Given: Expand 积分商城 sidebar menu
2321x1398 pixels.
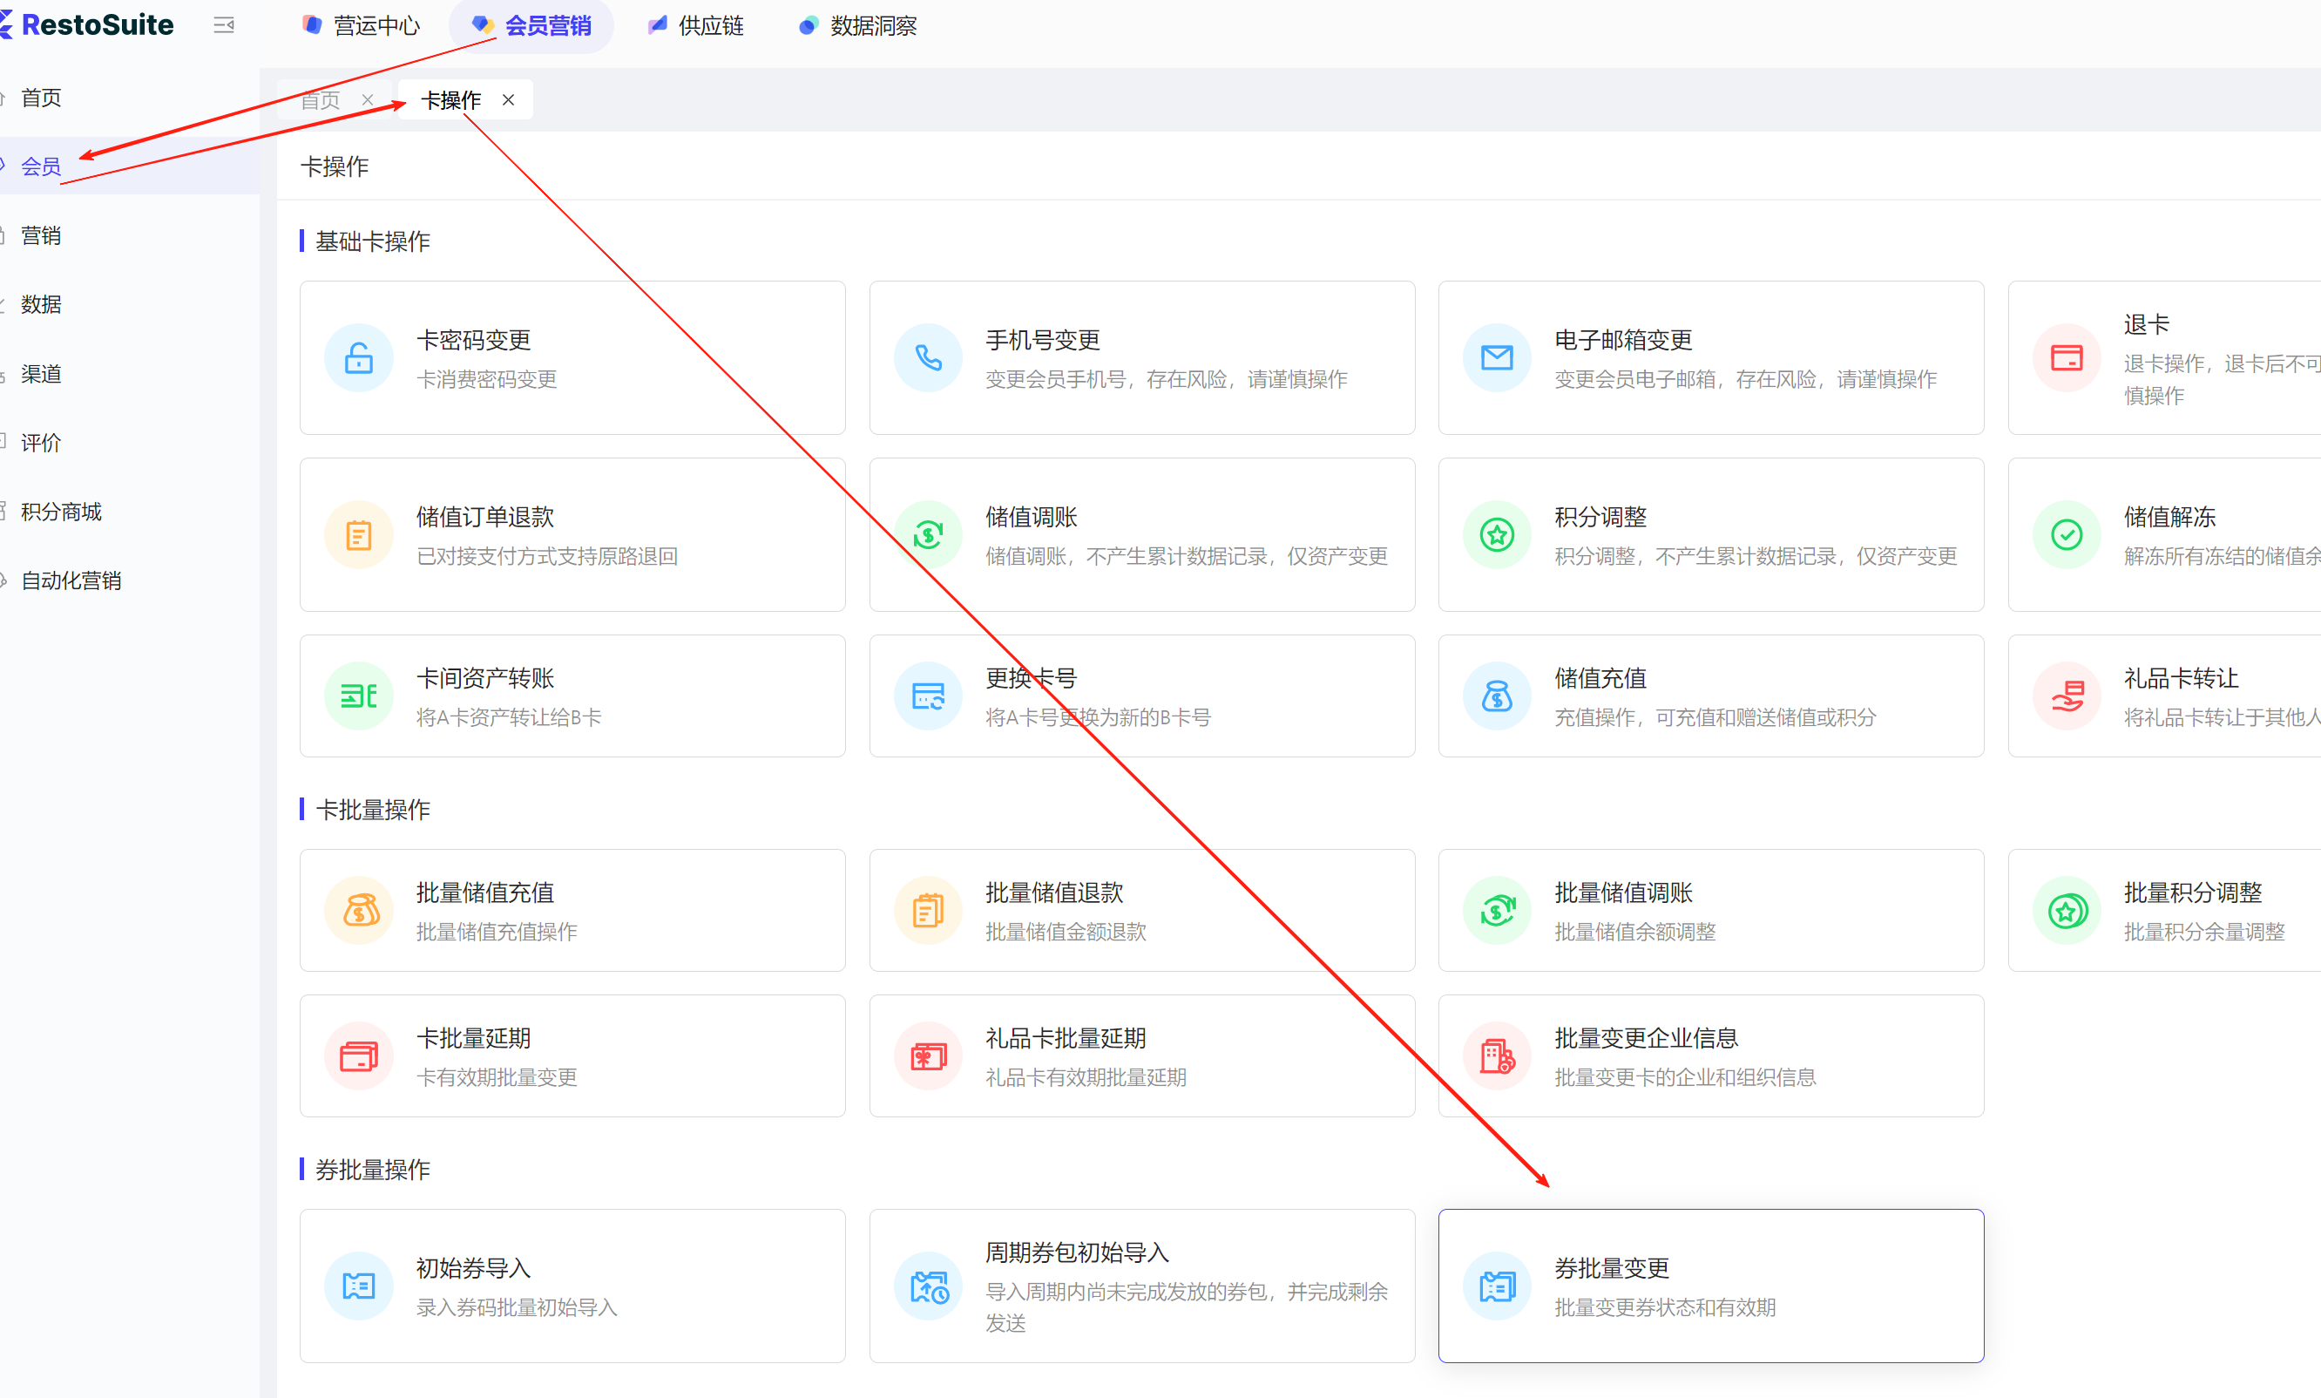Looking at the screenshot, I should pyautogui.click(x=61, y=512).
